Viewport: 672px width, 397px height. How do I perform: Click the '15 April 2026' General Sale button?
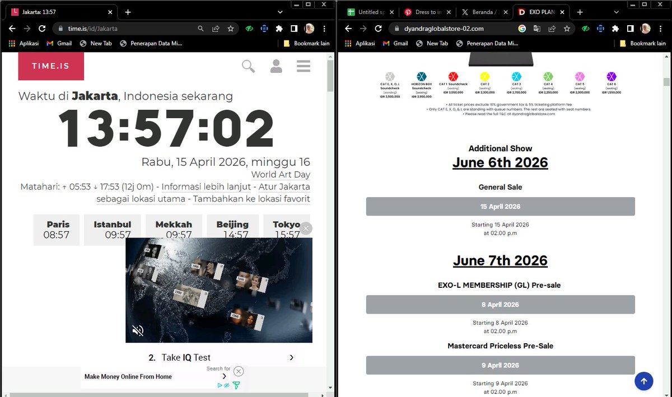(500, 207)
